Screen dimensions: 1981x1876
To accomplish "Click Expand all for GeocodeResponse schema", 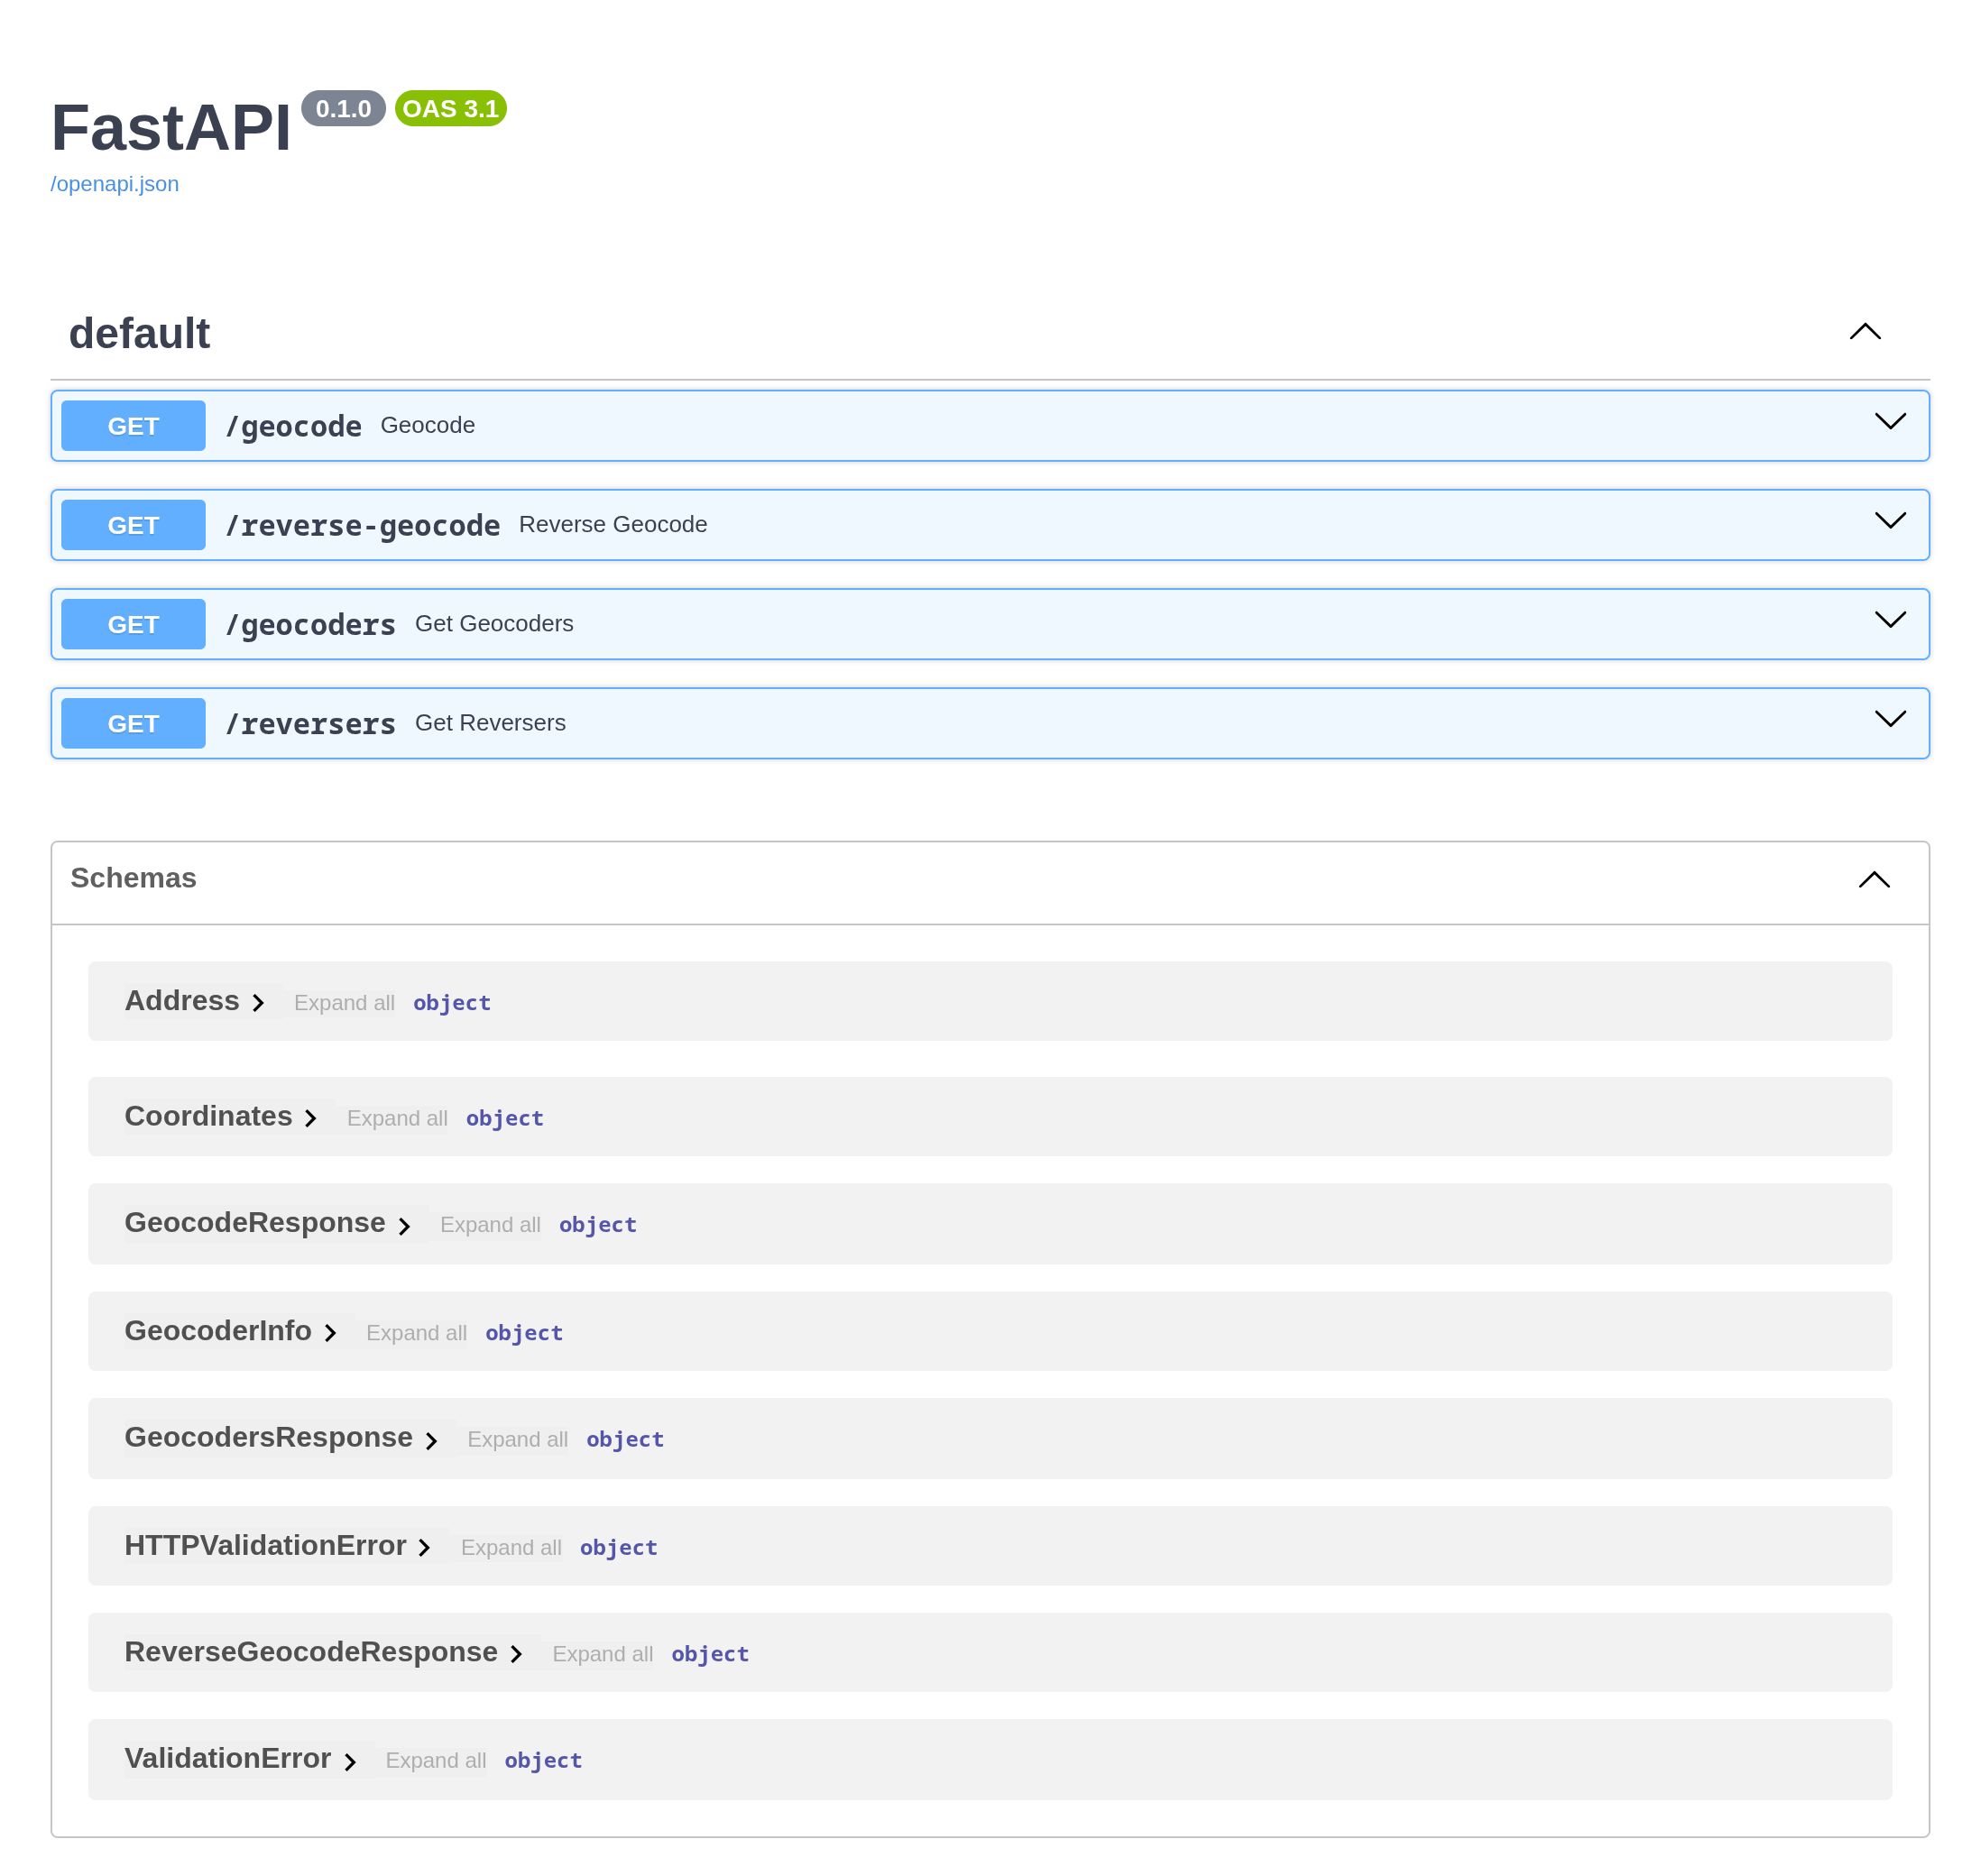I will pyautogui.click(x=490, y=1224).
